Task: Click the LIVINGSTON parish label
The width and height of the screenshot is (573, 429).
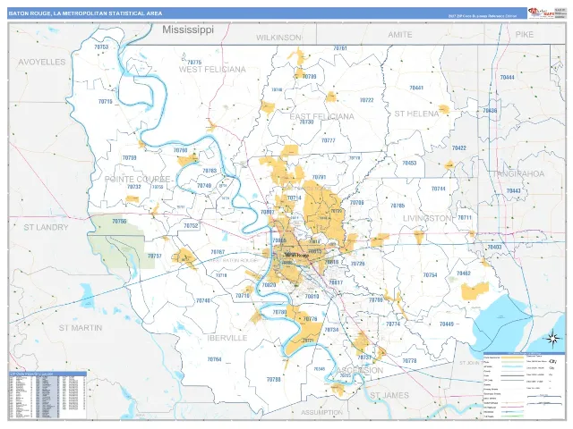Action: (427, 218)
